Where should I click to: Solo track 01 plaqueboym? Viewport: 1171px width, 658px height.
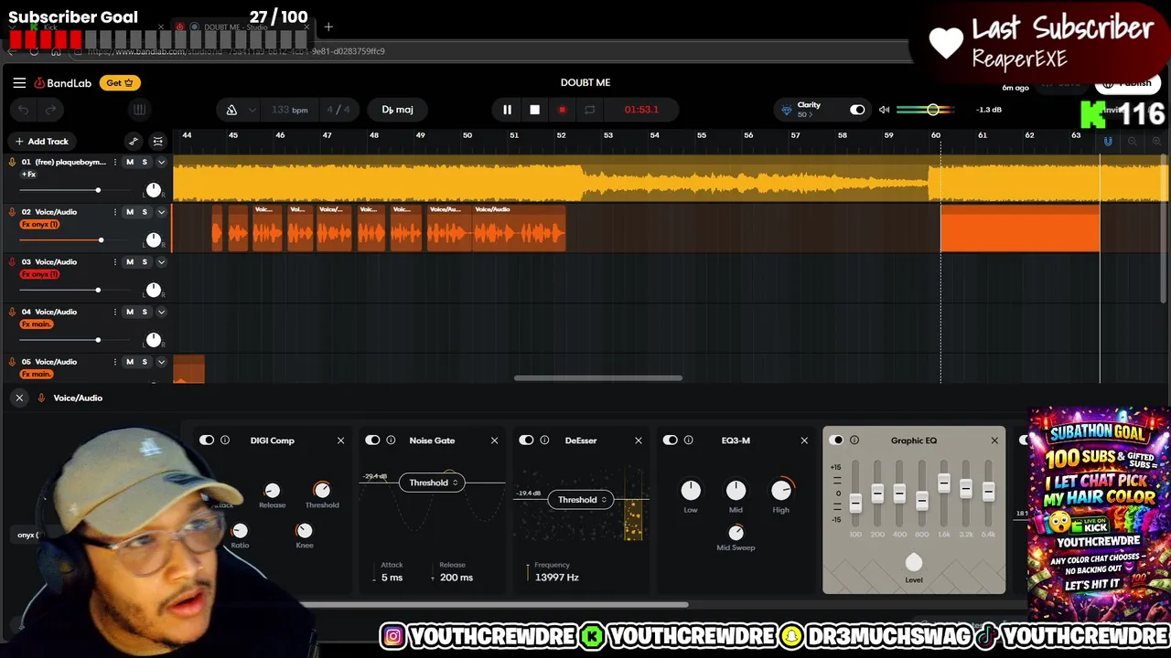point(145,162)
